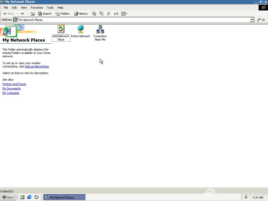The width and height of the screenshot is (268, 201).
Task: Click the Copy To toolbar icon
Action: pyautogui.click(x=101, y=14)
